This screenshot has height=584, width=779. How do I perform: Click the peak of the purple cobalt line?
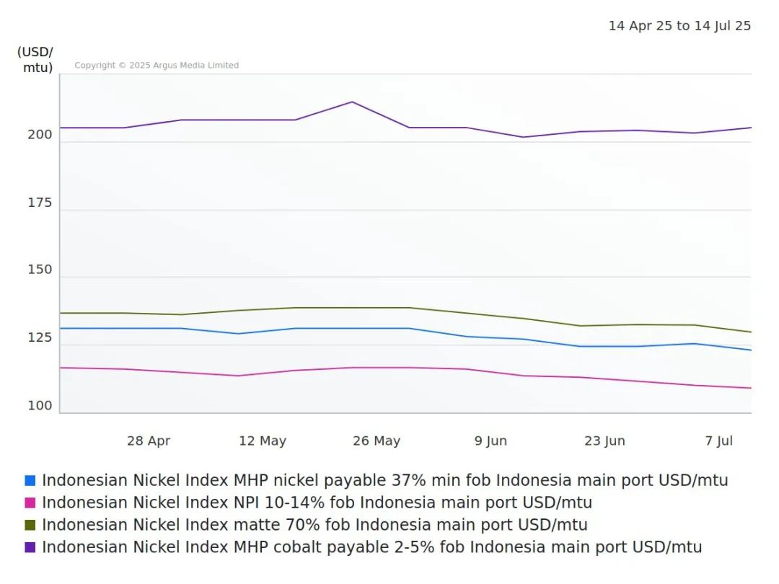click(352, 102)
